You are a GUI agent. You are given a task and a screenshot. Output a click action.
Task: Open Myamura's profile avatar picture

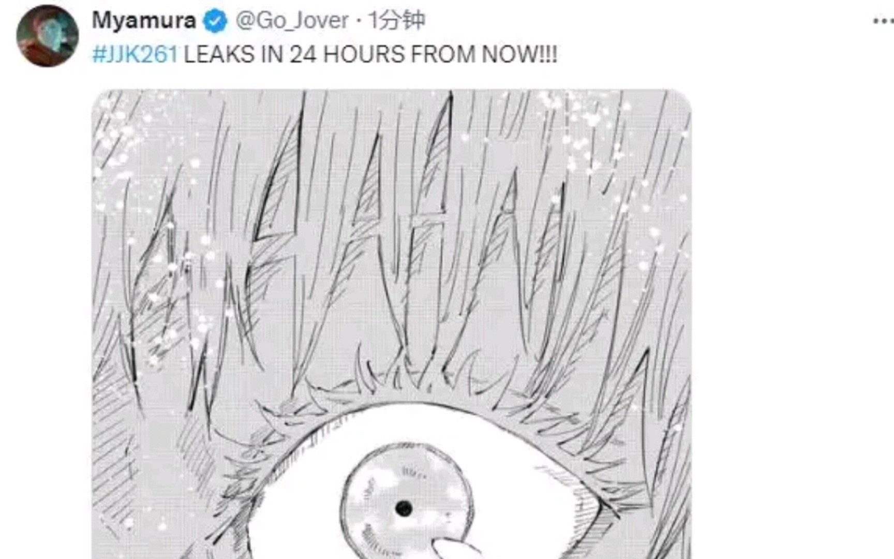click(47, 35)
